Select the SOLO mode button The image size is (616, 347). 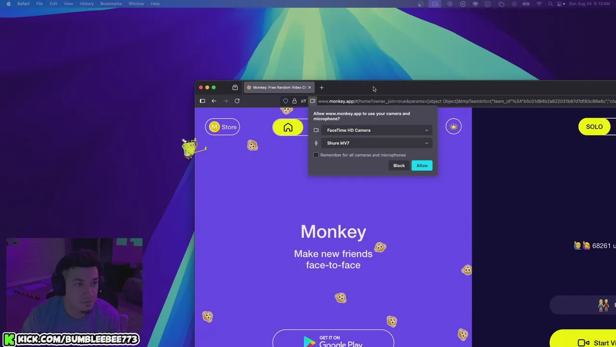[x=594, y=127]
